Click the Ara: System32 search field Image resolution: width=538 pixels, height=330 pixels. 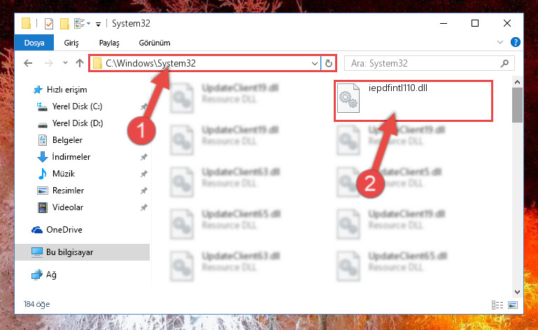tap(430, 63)
